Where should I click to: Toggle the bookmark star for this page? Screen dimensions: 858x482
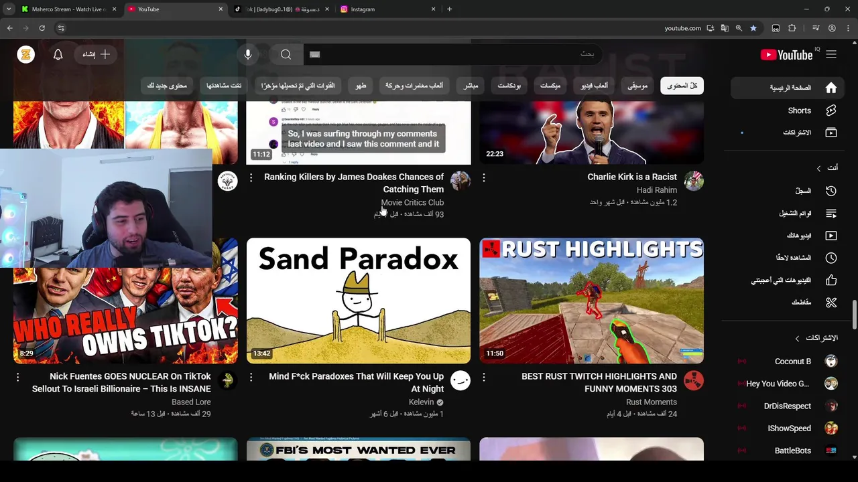[753, 28]
